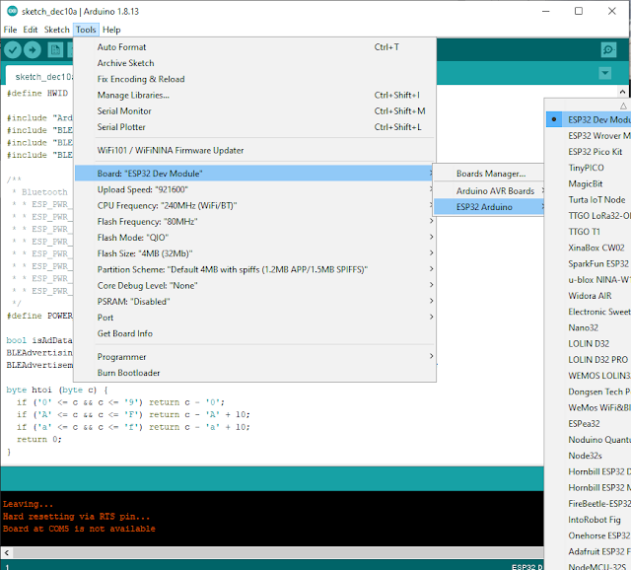631x570 pixels.
Task: Expand the Core Debug Level submenu
Action: [255, 286]
